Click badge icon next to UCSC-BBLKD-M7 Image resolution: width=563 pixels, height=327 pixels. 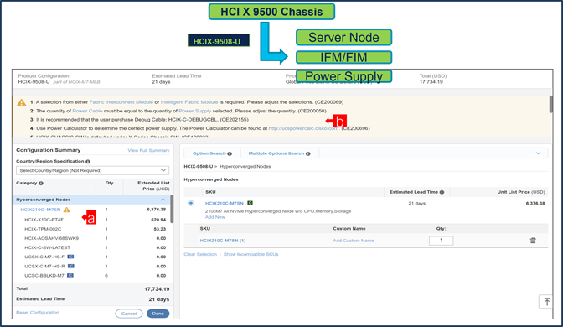click(x=70, y=275)
